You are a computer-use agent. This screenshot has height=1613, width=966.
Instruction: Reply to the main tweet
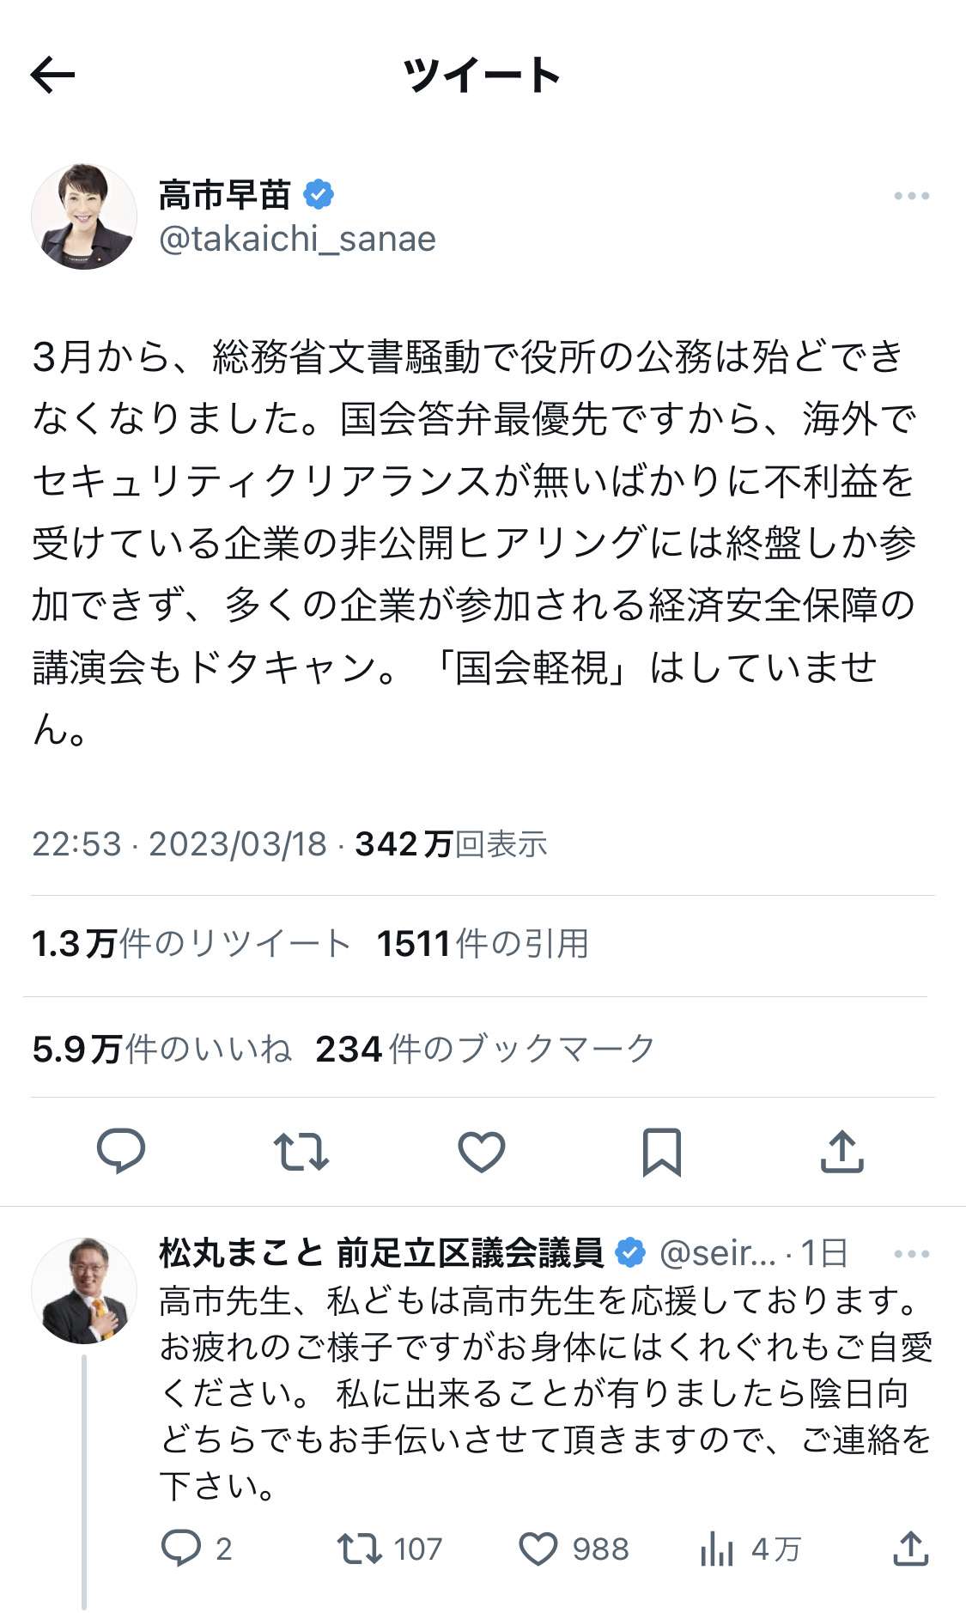coord(121,1151)
